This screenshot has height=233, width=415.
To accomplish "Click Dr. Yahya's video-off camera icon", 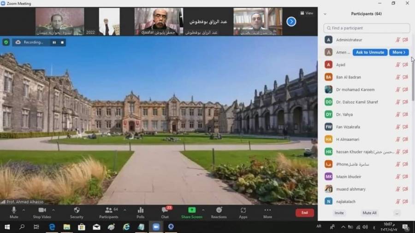I will 405,114.
